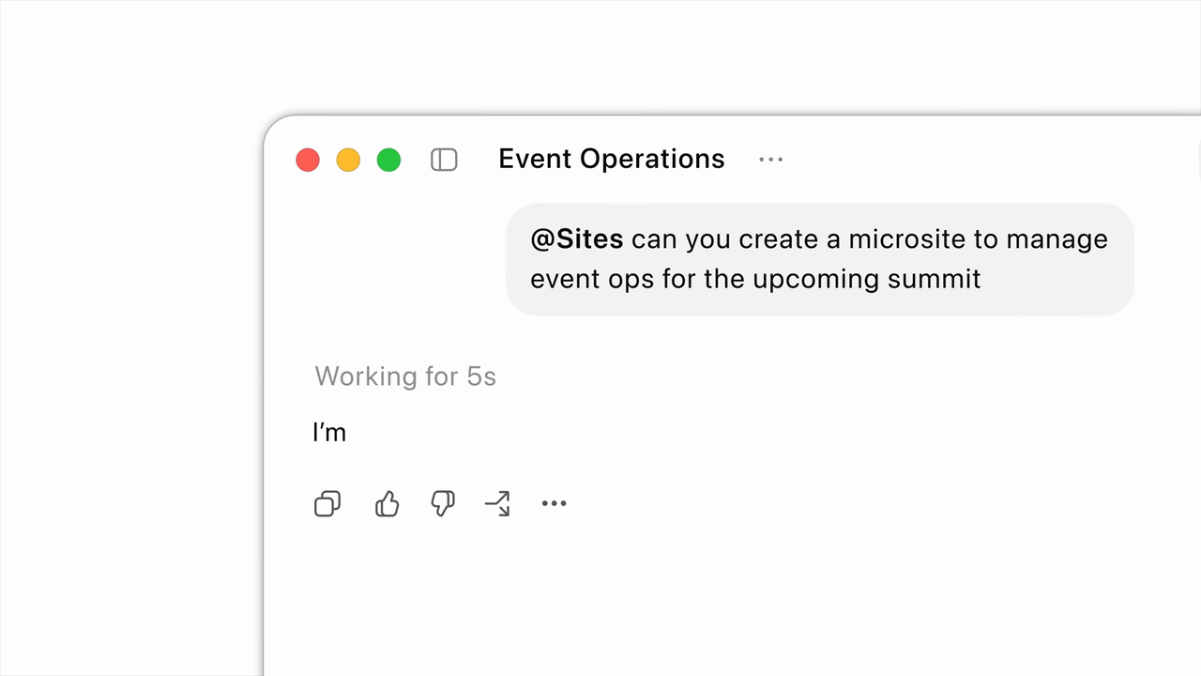This screenshot has width=1201, height=676.
Task: Click the I'm response text
Action: click(329, 432)
